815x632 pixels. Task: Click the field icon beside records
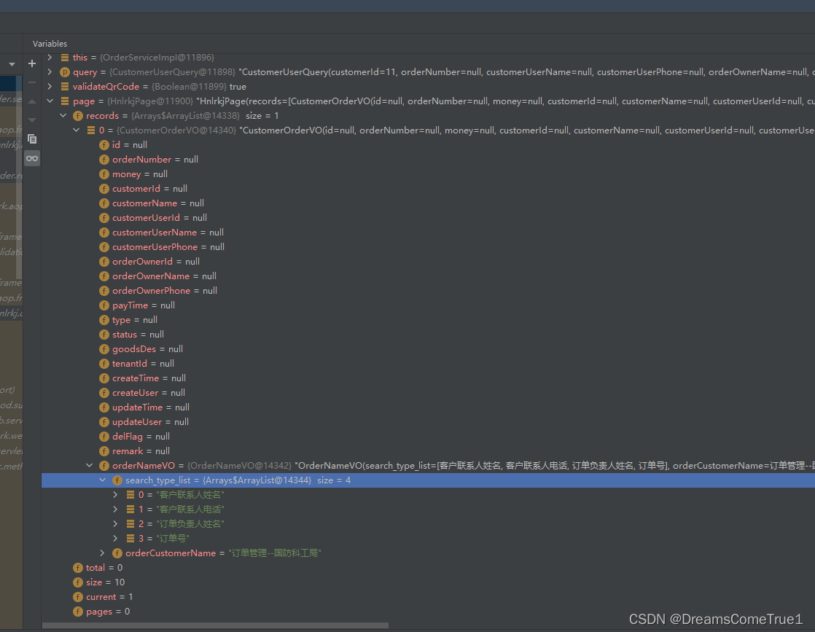point(78,116)
